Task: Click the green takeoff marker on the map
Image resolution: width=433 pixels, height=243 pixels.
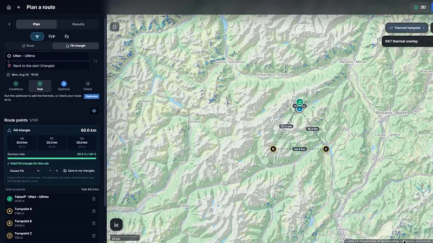Action: (300, 102)
